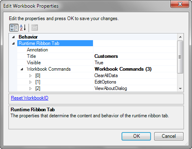Collapse the Runtime Ribbon Tab node

click(13, 43)
